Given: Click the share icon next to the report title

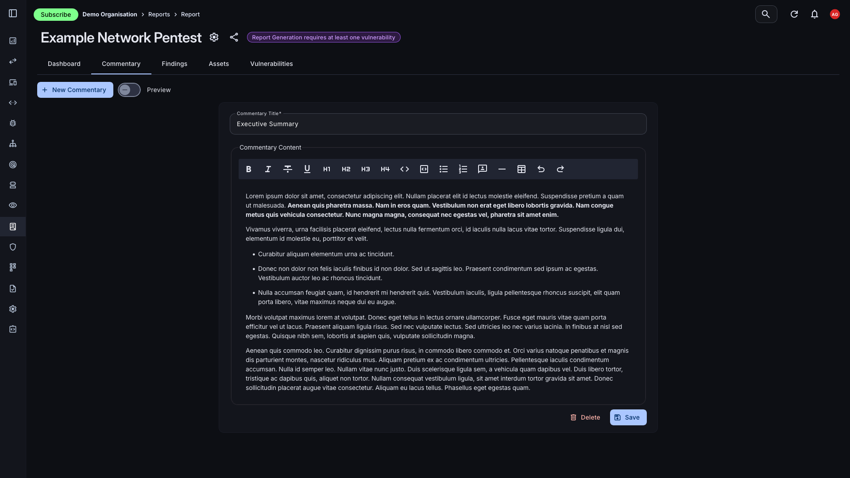Looking at the screenshot, I should click(x=234, y=38).
